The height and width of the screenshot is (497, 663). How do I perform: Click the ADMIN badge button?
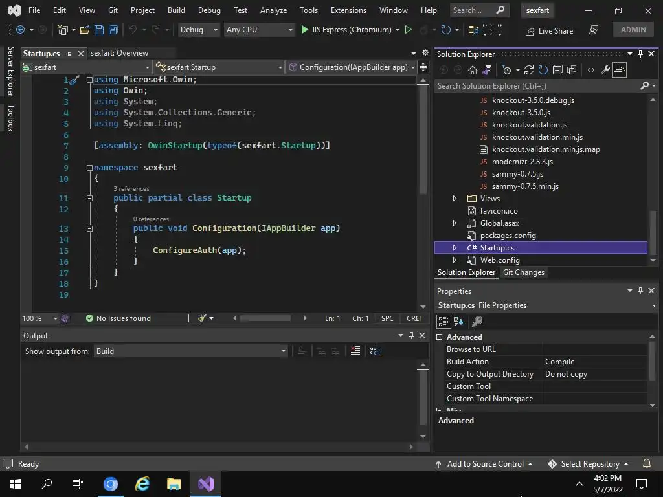click(633, 30)
